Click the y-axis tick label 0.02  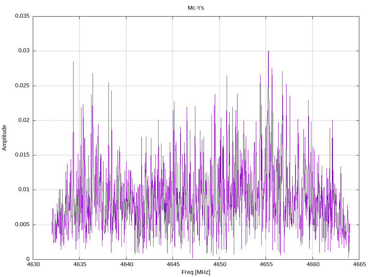click(x=24, y=120)
